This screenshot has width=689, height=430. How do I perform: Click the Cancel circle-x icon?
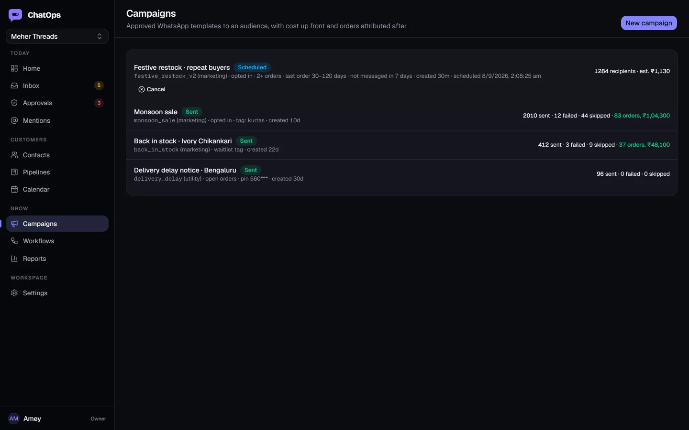pyautogui.click(x=142, y=89)
